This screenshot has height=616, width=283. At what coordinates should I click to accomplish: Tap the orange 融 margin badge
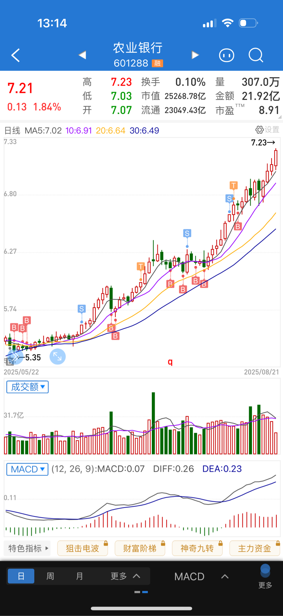click(157, 63)
